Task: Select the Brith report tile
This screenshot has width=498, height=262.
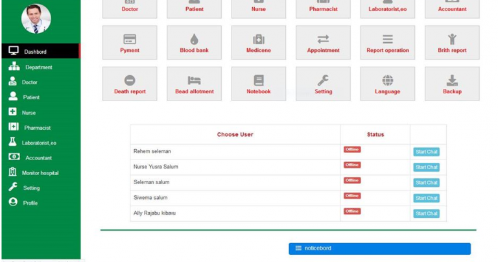Action: pyautogui.click(x=452, y=43)
